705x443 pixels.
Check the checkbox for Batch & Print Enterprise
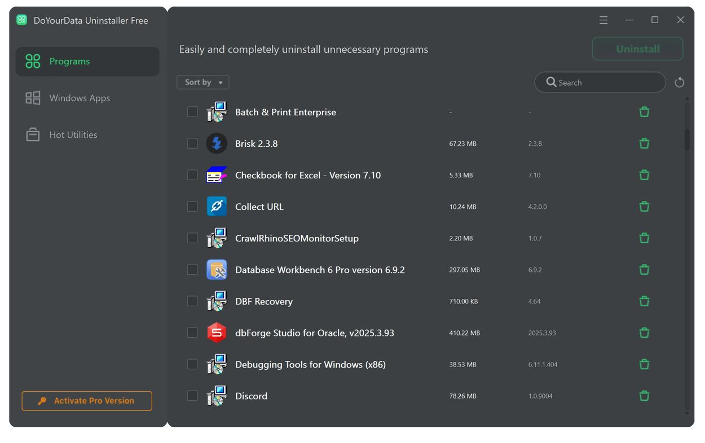pos(192,112)
